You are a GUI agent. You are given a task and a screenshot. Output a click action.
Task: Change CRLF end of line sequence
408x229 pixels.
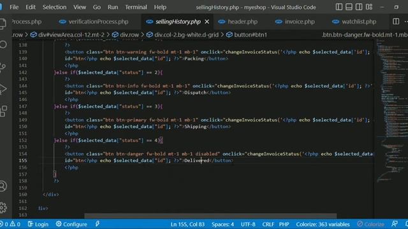pyautogui.click(x=268, y=224)
